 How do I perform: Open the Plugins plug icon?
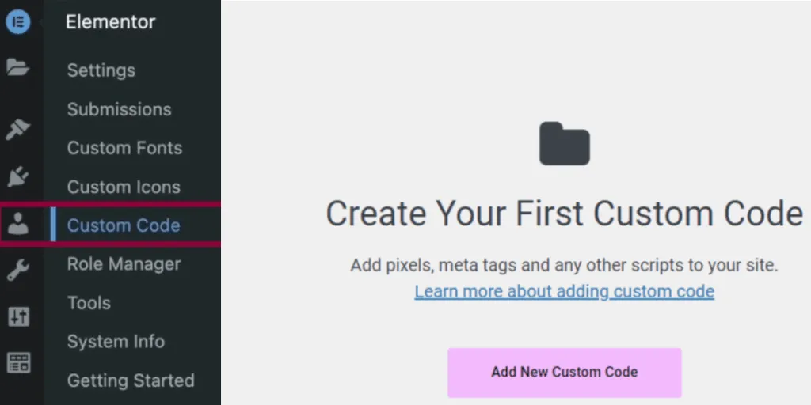17,178
